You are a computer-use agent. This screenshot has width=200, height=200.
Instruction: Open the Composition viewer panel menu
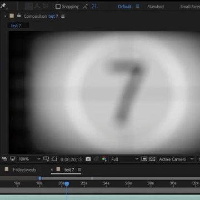tap(63, 16)
